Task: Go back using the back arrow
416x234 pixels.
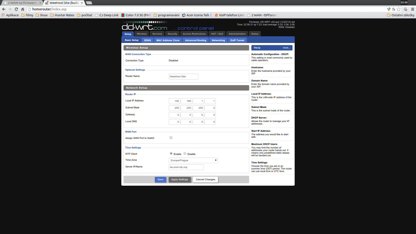Action: coord(4,9)
